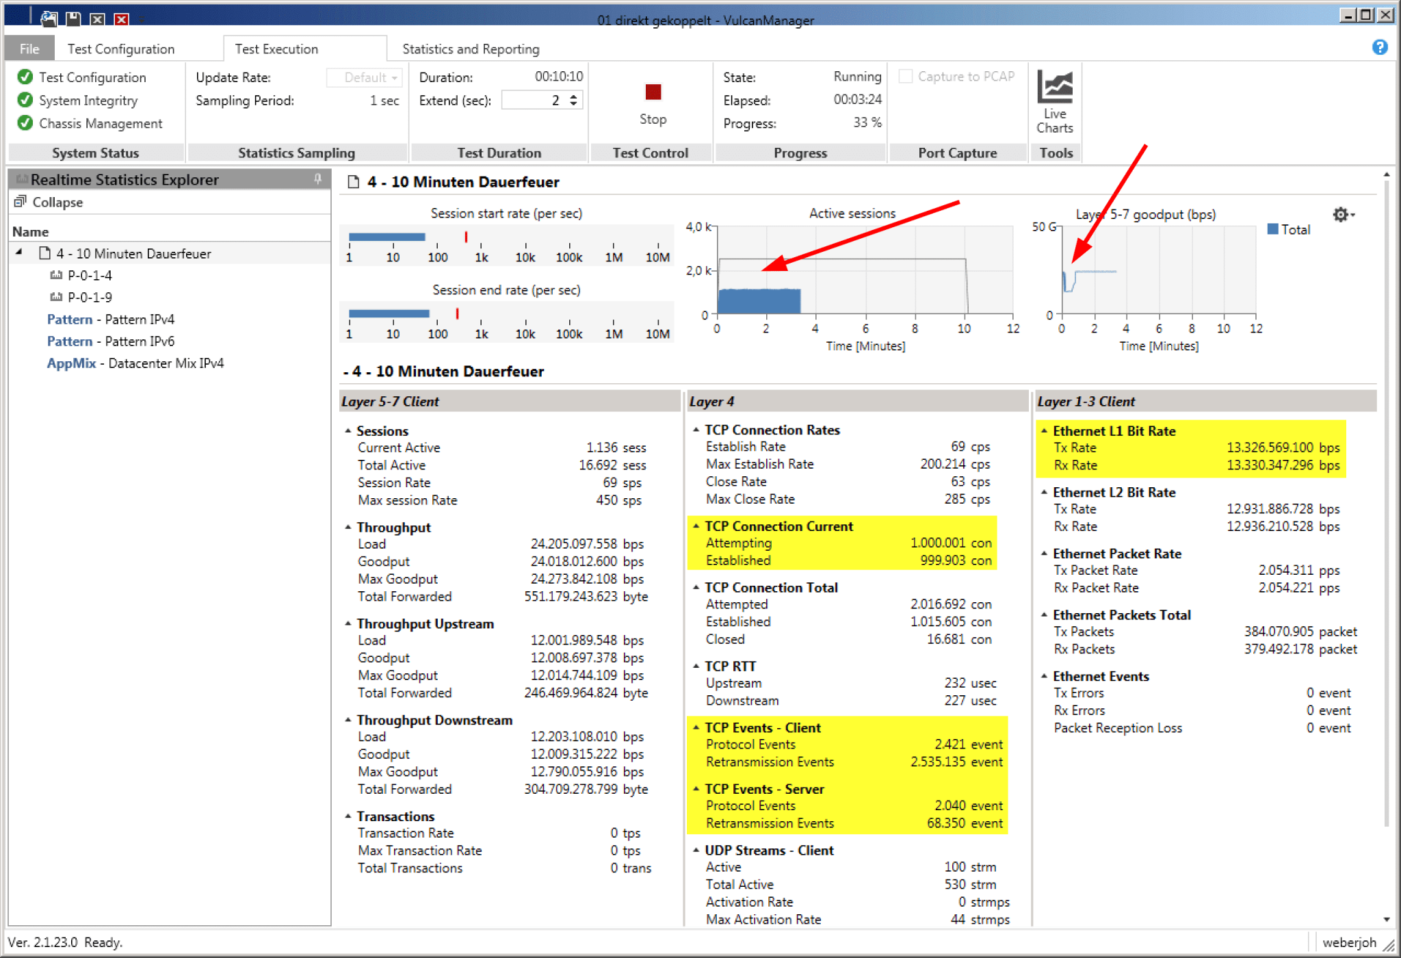Open the Pattern IPv6 link
1401x958 pixels.
point(111,341)
